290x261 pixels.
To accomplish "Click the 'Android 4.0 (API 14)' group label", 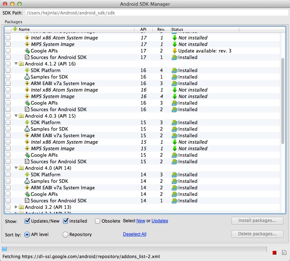I will (x=48, y=168).
